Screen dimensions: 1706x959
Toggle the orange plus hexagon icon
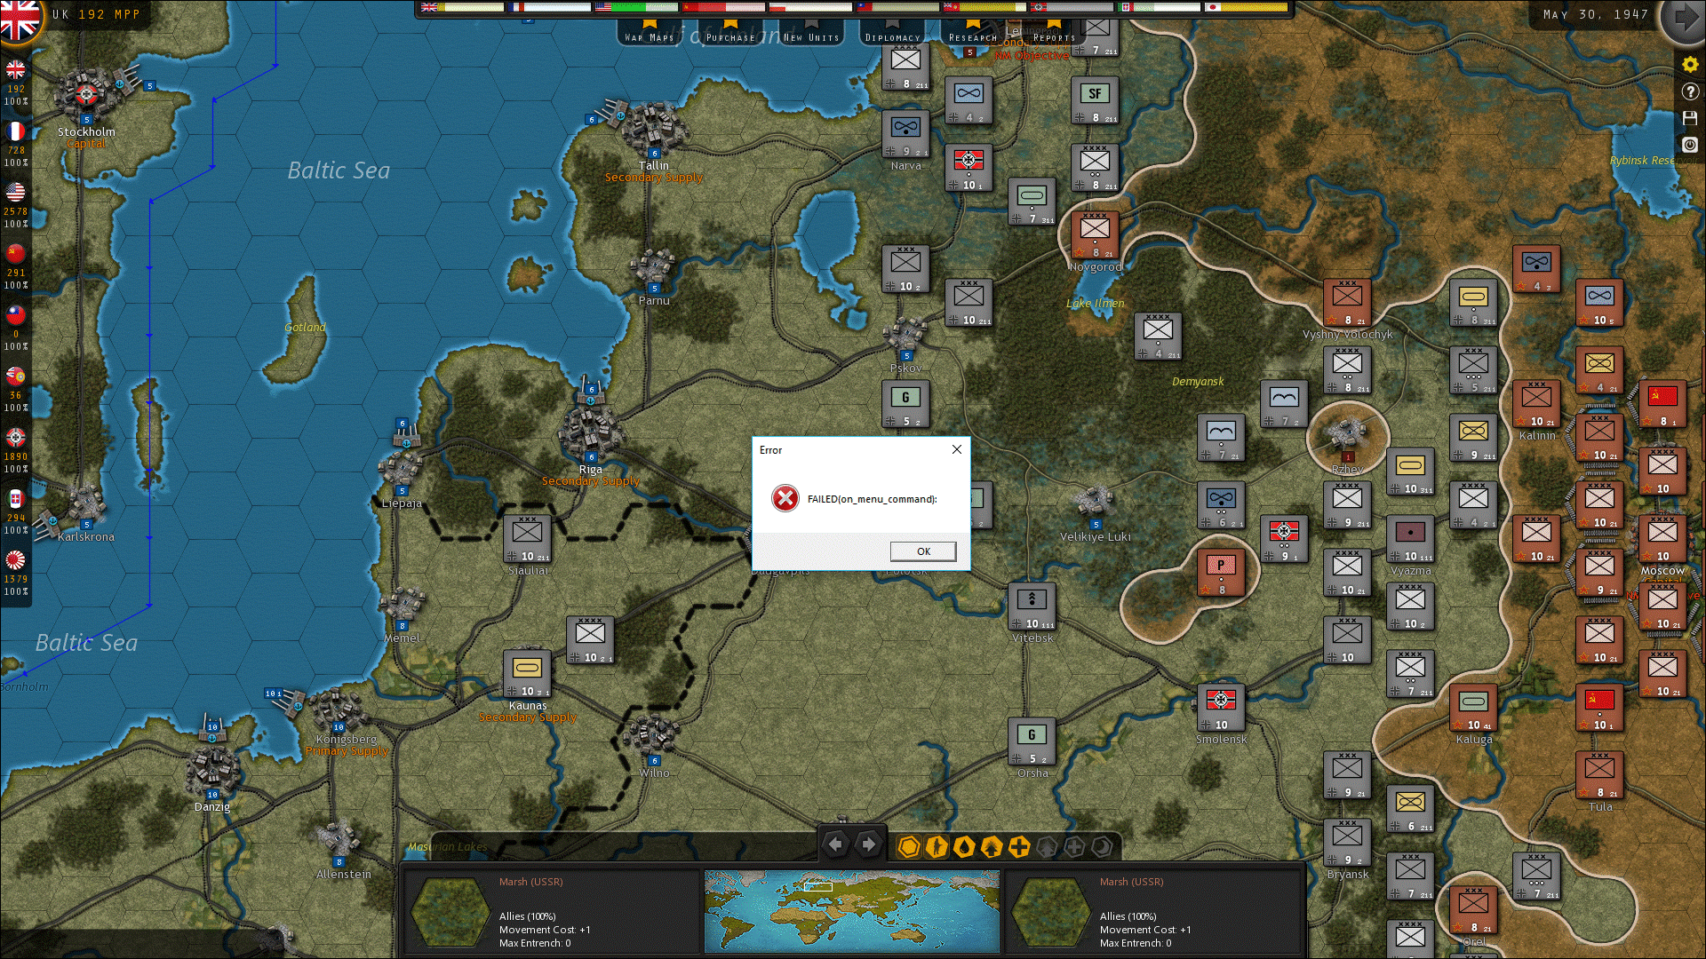1018,847
